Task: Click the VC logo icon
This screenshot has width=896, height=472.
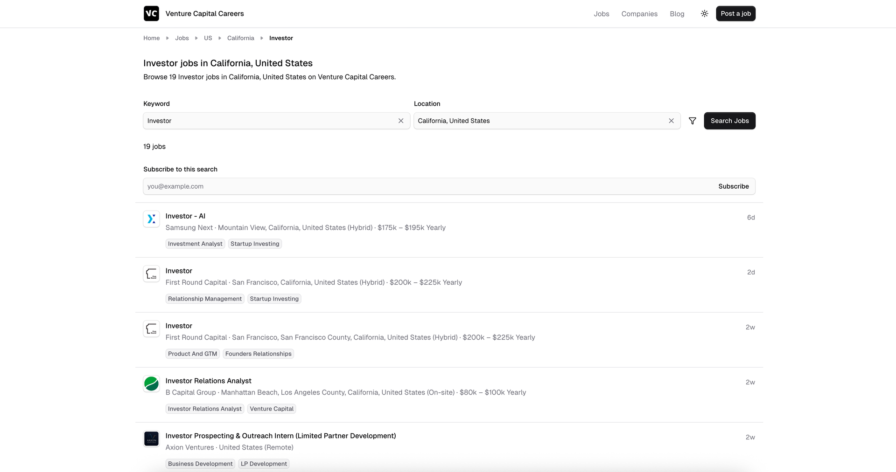Action: [x=151, y=14]
